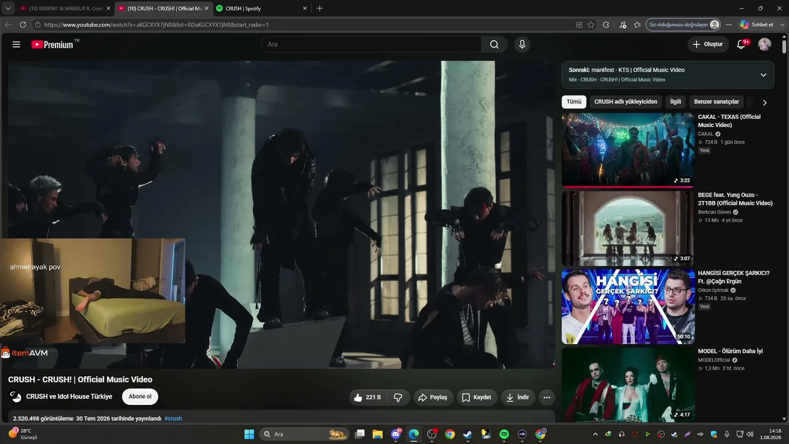Open HANGİSİ GERÇEK ŞARKICI video thumbnail
The image size is (789, 444).
pyautogui.click(x=628, y=306)
